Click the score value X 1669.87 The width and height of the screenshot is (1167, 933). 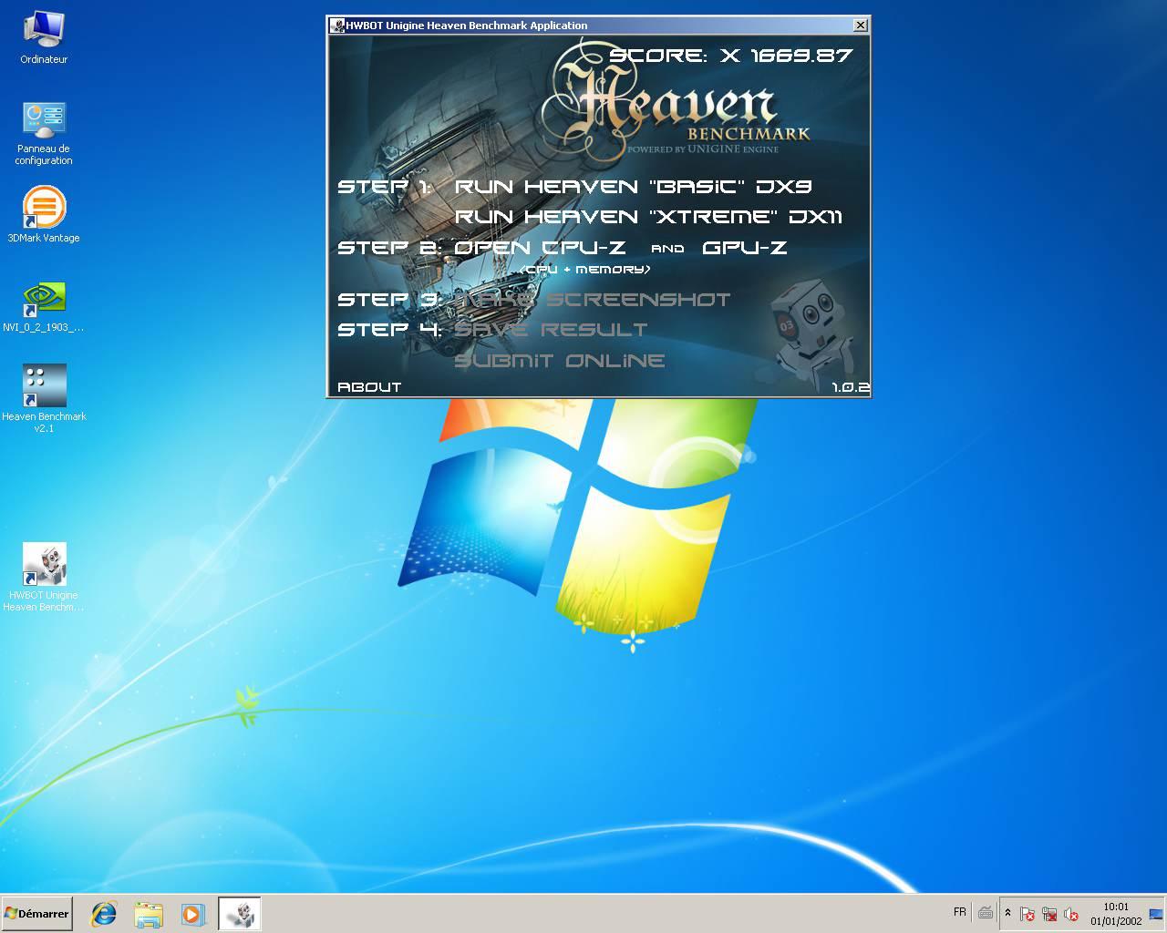click(787, 56)
